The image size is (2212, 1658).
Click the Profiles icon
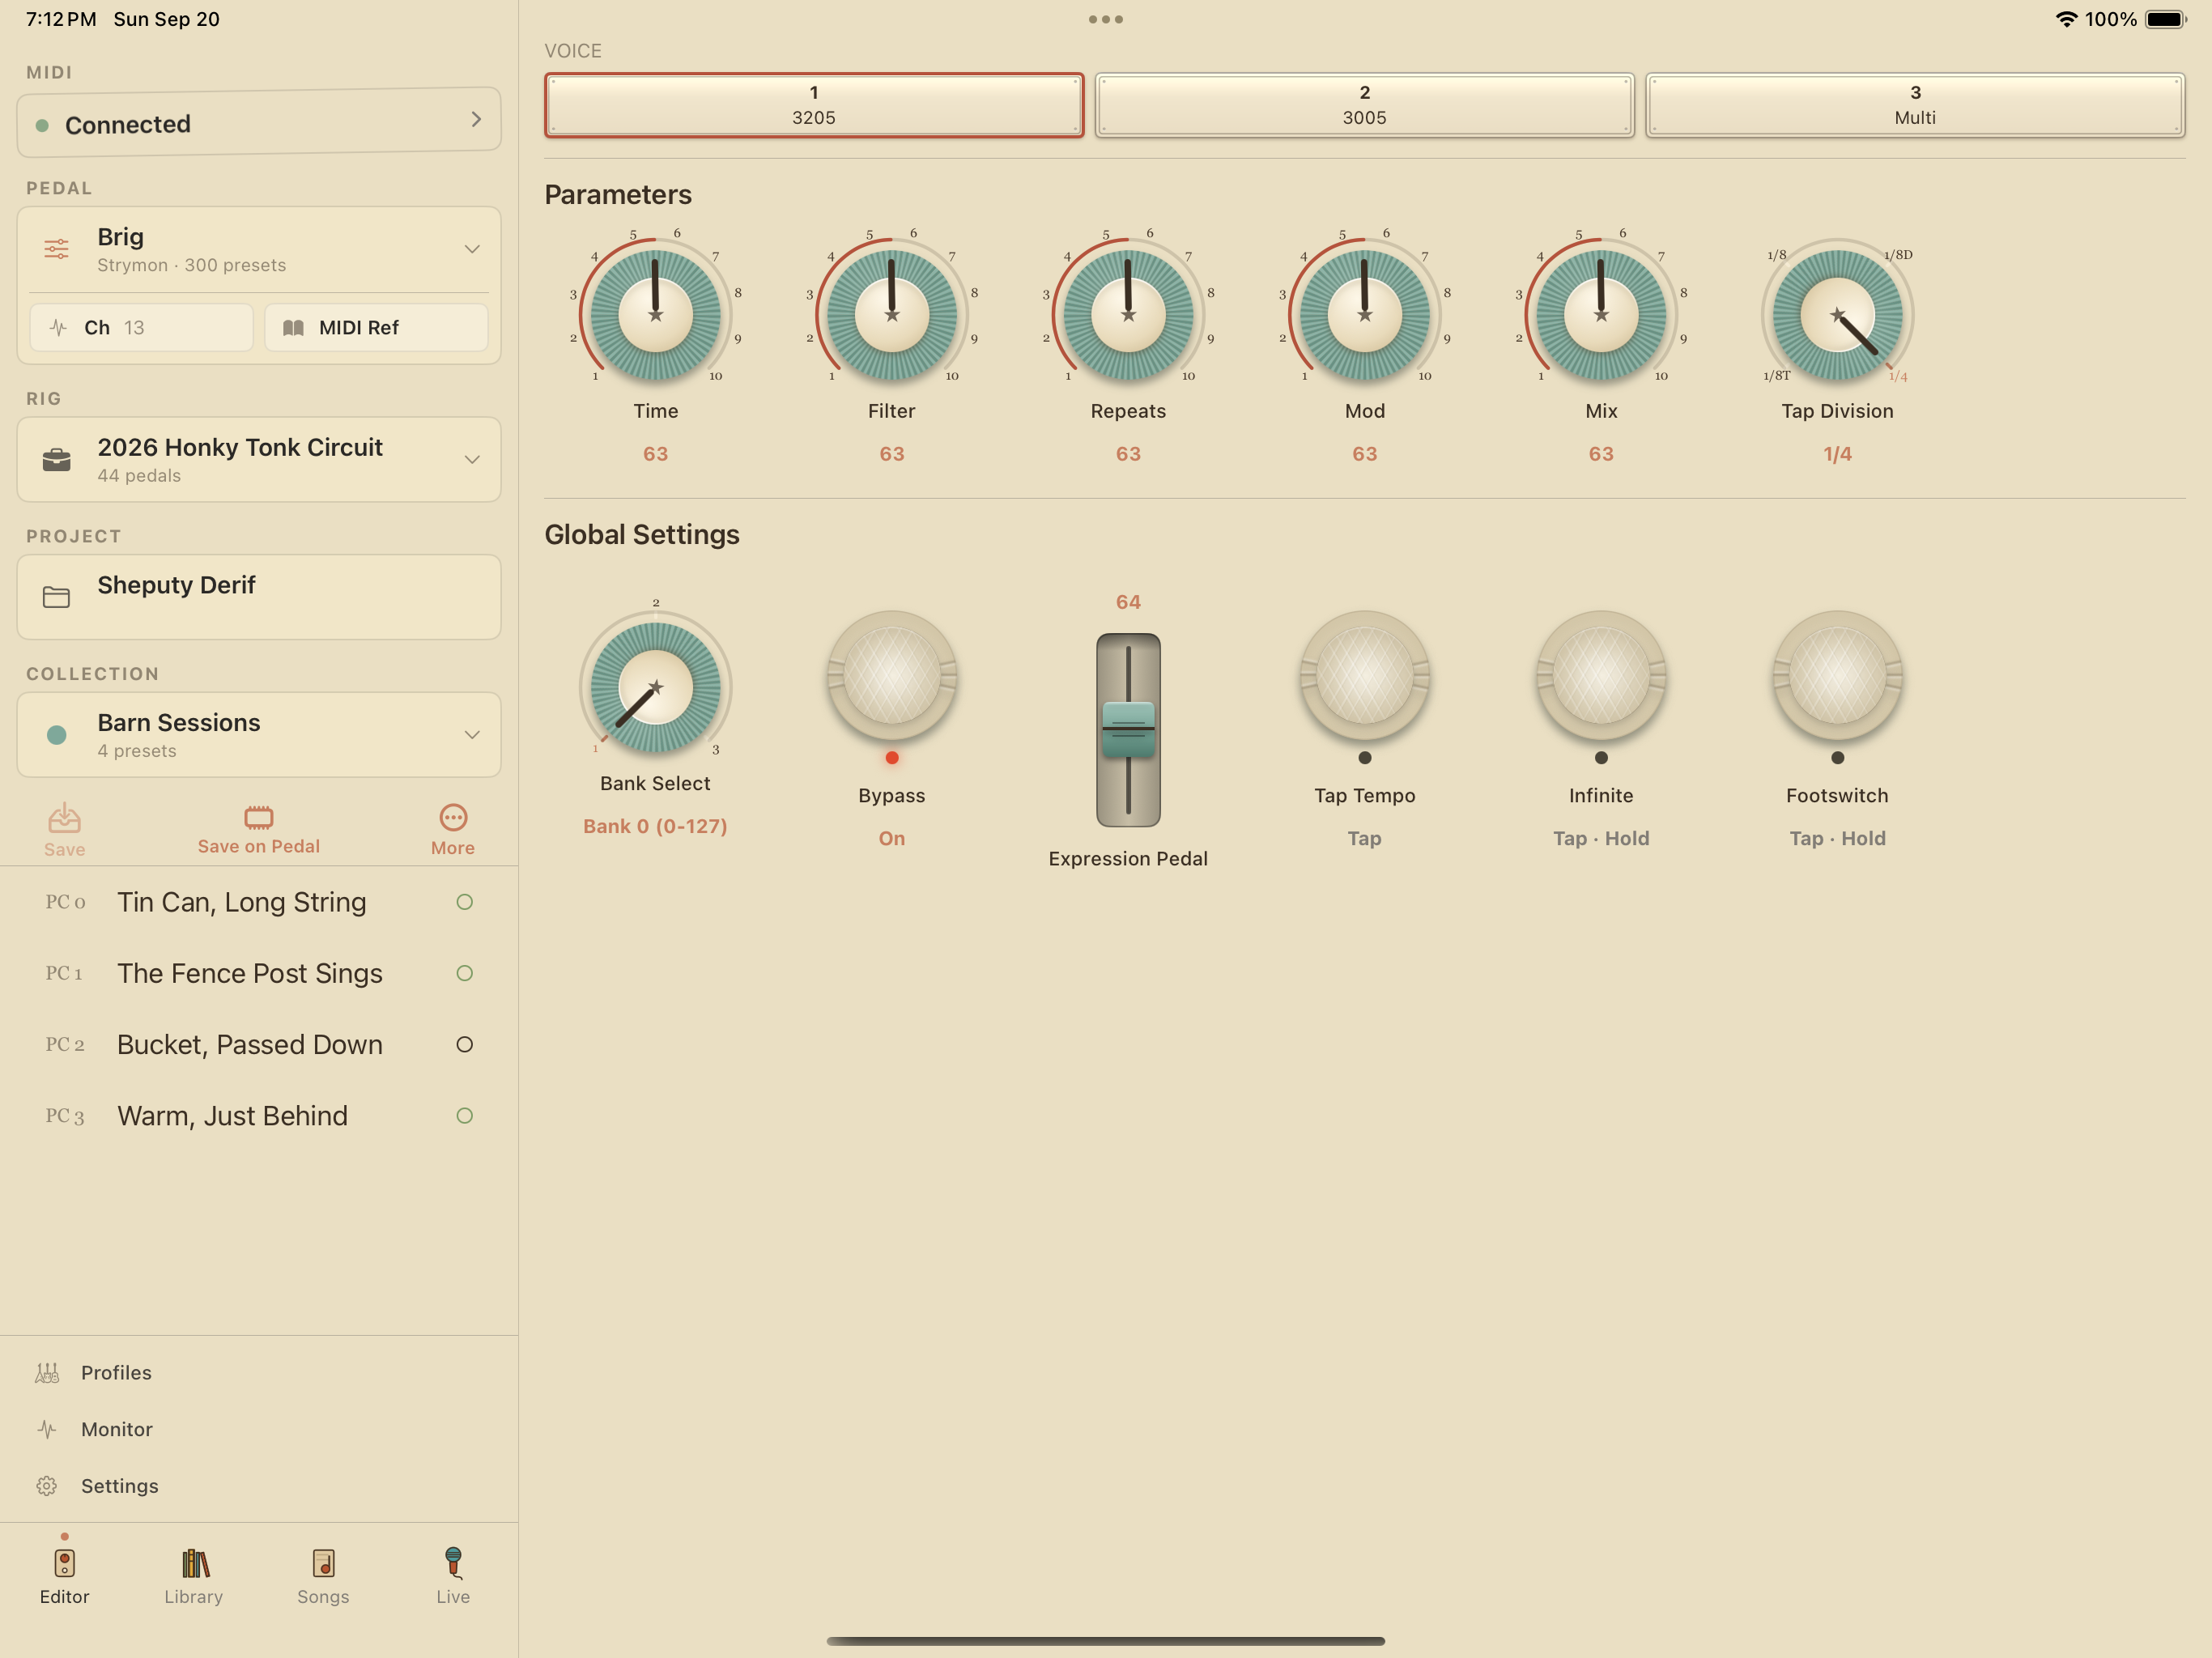coord(47,1373)
